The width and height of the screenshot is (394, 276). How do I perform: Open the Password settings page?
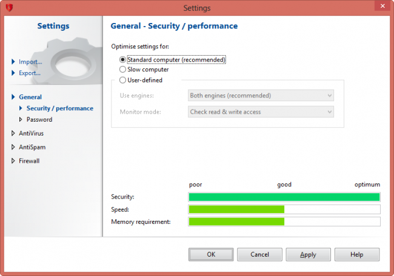coord(39,119)
